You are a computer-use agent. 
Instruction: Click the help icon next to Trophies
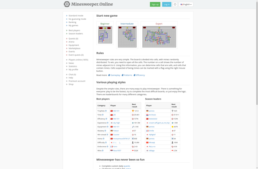pos(106,111)
